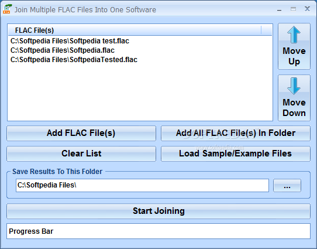Maximize the application window
Viewport: 317px width, 249px height.
point(293,9)
